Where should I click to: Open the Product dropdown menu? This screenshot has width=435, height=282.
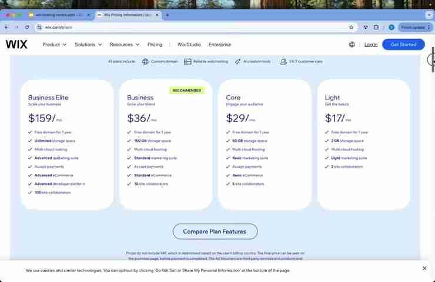pyautogui.click(x=54, y=45)
